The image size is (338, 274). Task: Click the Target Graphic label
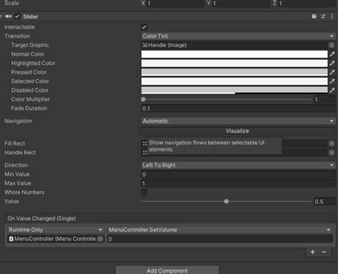(30, 45)
